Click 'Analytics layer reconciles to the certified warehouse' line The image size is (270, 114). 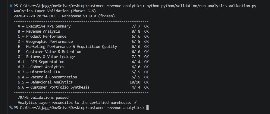[x=77, y=103]
